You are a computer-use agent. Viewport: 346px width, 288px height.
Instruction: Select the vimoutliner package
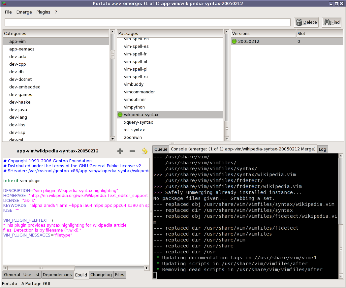(170, 99)
